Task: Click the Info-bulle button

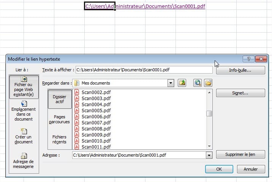Action: (240, 70)
